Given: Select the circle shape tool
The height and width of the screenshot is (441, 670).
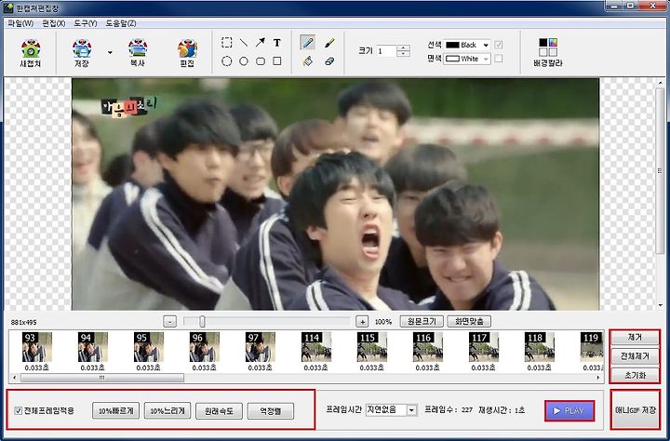Looking at the screenshot, I should pos(244,61).
